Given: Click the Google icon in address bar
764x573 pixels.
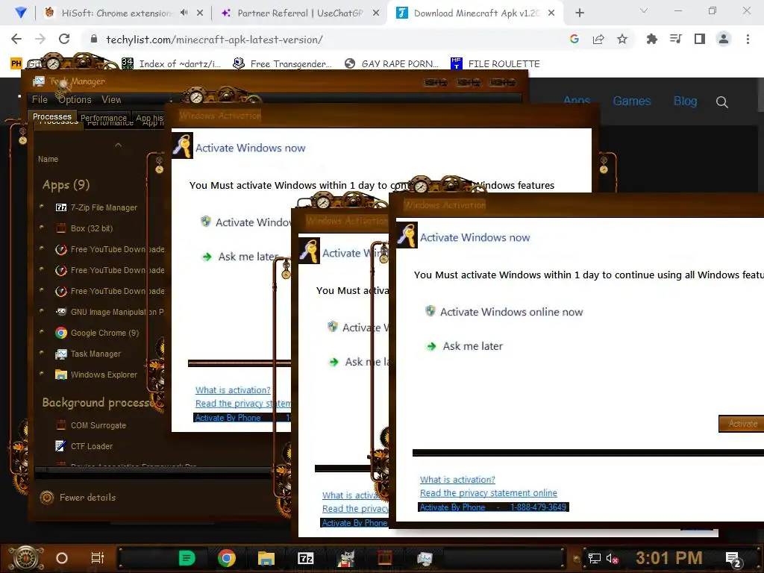Looking at the screenshot, I should (x=574, y=40).
